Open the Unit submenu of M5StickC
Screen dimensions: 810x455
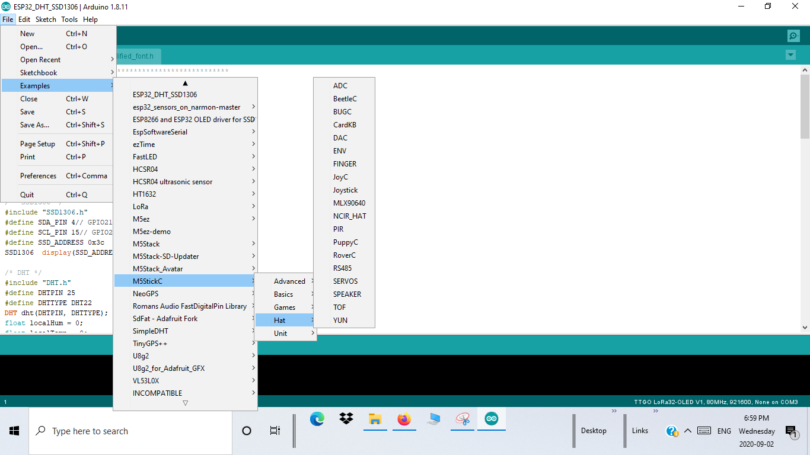coord(285,334)
